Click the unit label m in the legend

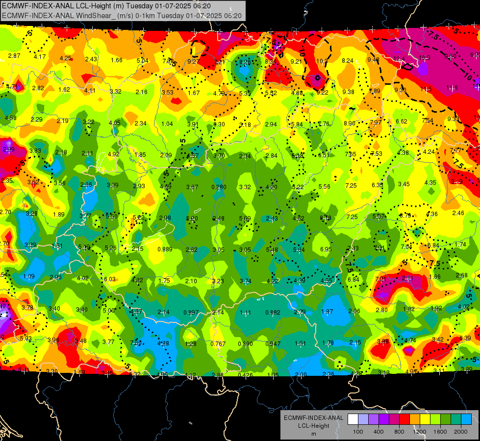(313, 434)
